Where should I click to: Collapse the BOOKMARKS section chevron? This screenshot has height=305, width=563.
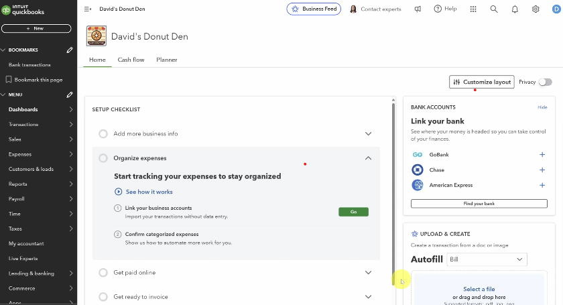[3, 50]
